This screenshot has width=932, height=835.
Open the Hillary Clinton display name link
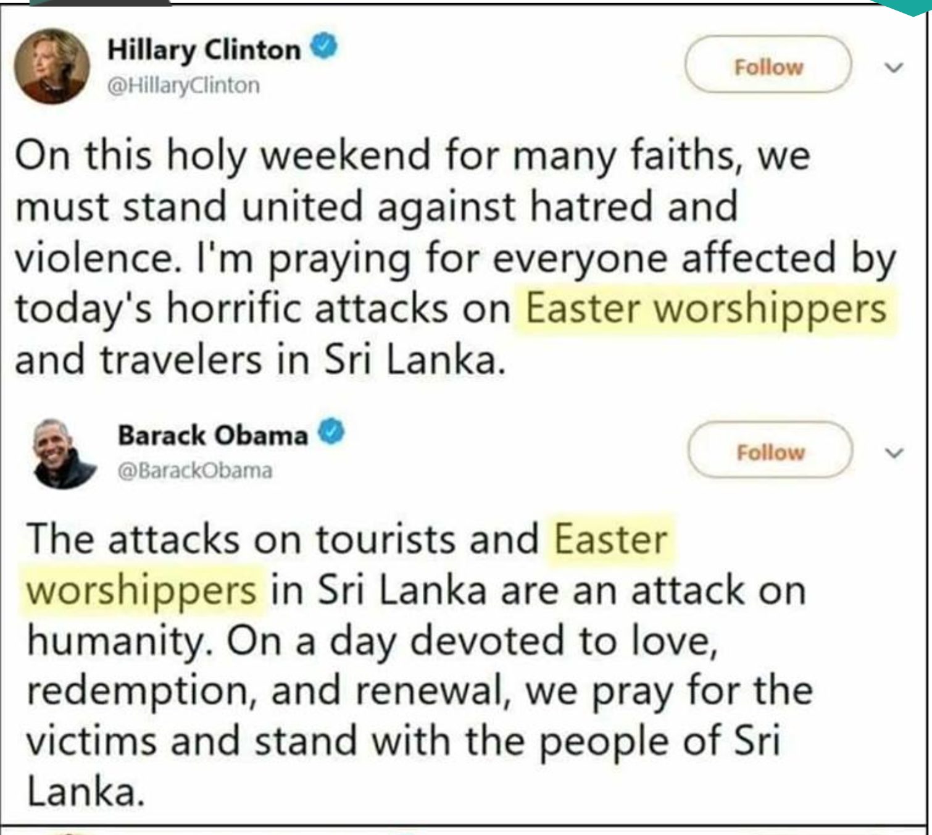pyautogui.click(x=204, y=50)
